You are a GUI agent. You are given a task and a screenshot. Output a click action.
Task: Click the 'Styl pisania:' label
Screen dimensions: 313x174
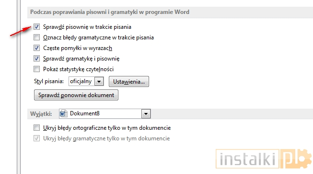pyautogui.click(x=49, y=81)
